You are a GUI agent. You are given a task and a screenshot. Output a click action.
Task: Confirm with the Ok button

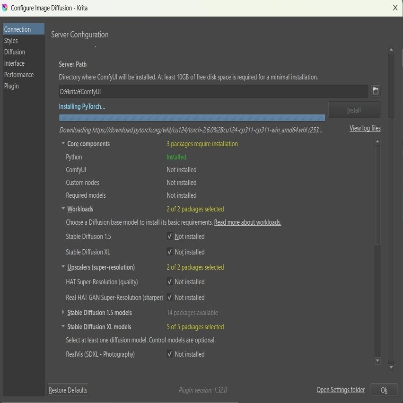(x=384, y=390)
